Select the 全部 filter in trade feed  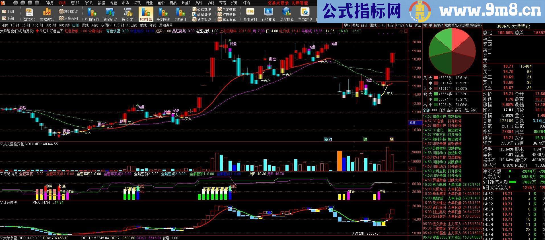click(x=426, y=110)
